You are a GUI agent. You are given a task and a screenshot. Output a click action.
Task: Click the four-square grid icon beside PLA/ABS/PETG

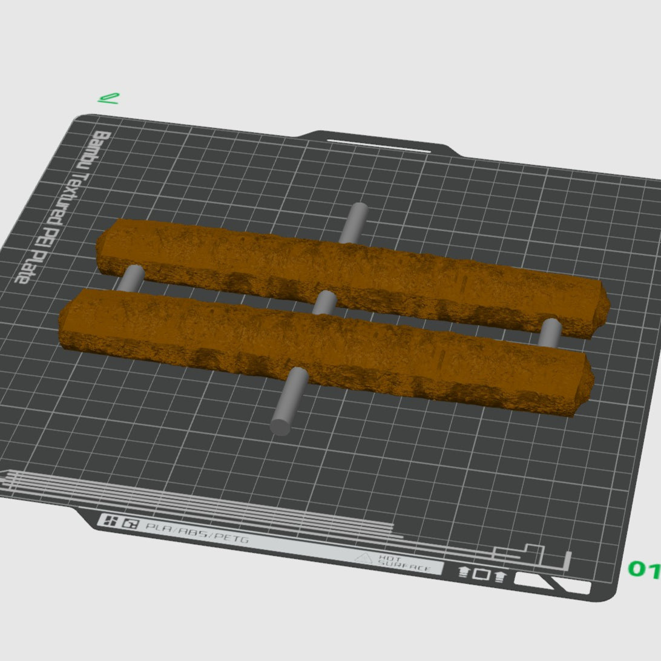coord(111,521)
